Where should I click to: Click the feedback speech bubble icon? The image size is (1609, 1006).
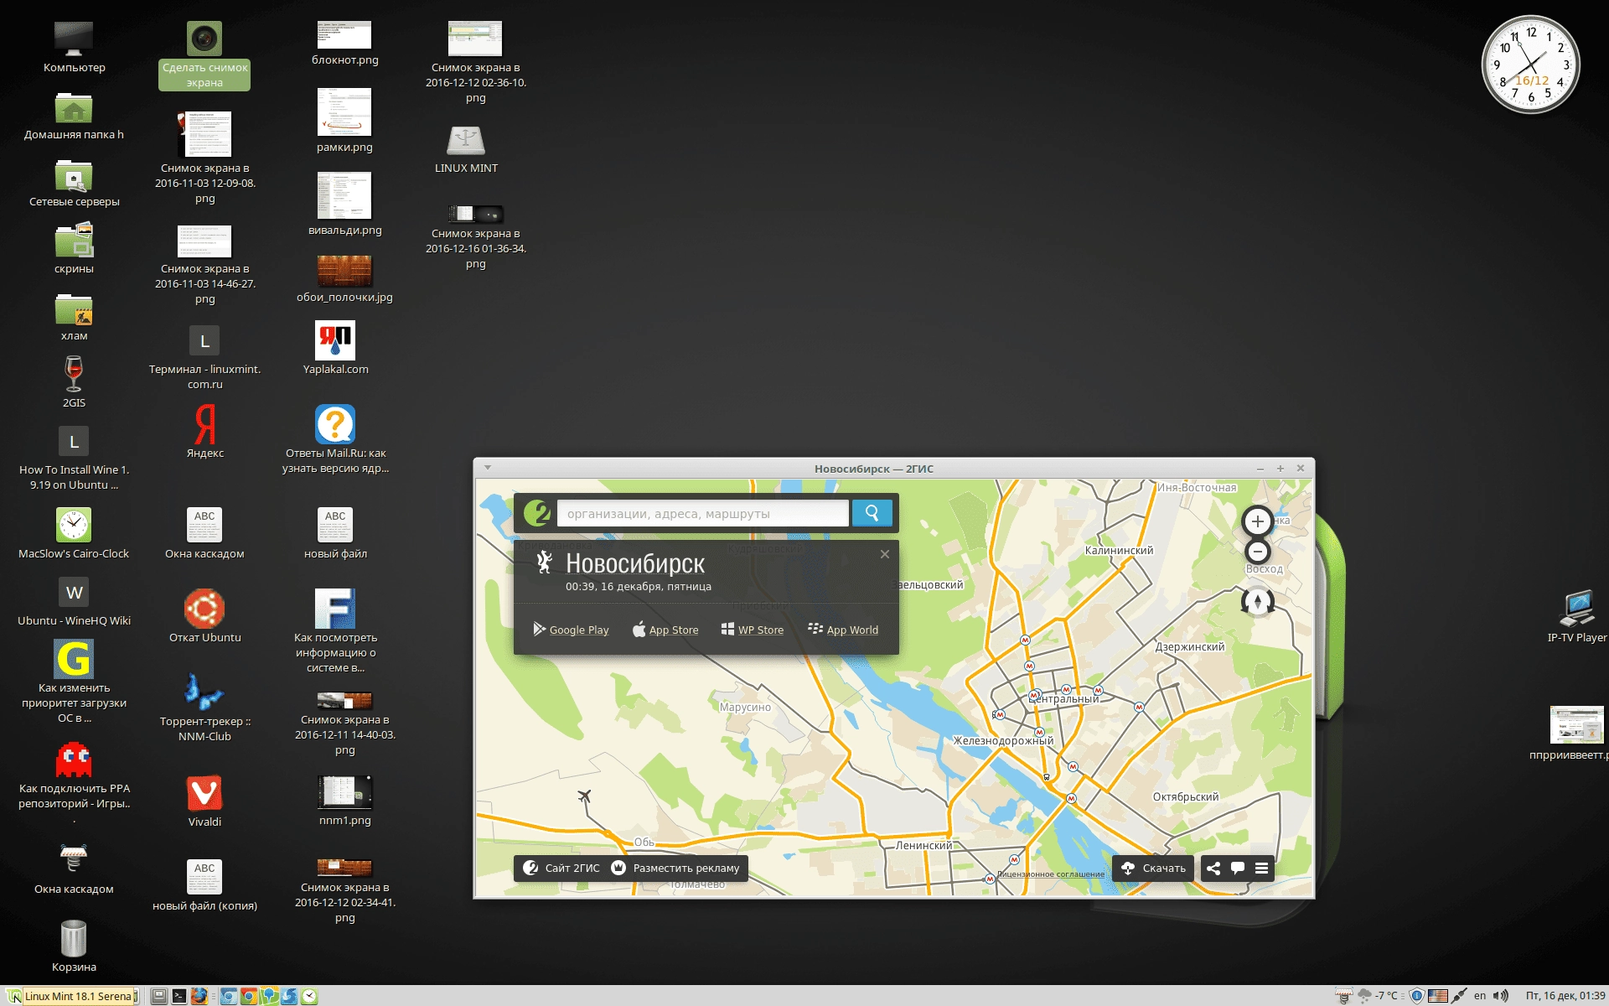1237,868
